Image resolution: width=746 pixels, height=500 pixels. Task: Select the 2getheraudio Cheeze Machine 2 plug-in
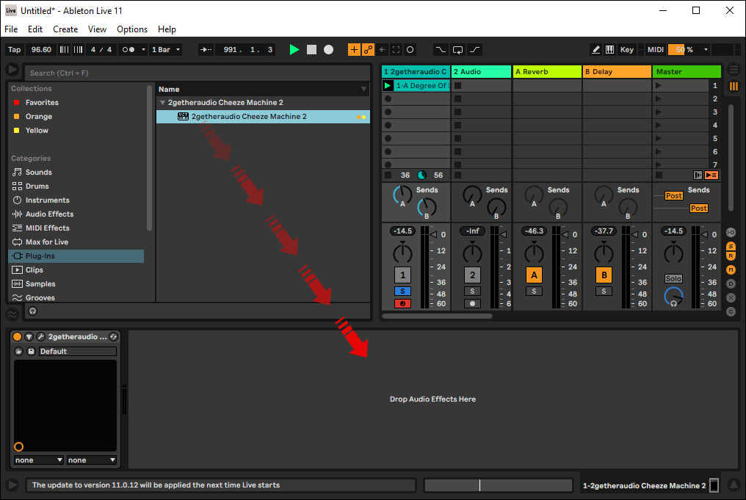263,117
